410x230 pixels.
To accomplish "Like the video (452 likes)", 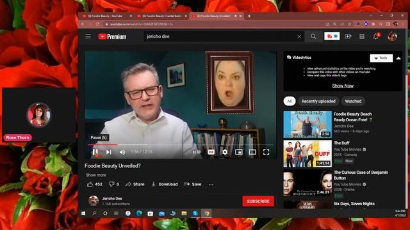I will click(x=95, y=184).
